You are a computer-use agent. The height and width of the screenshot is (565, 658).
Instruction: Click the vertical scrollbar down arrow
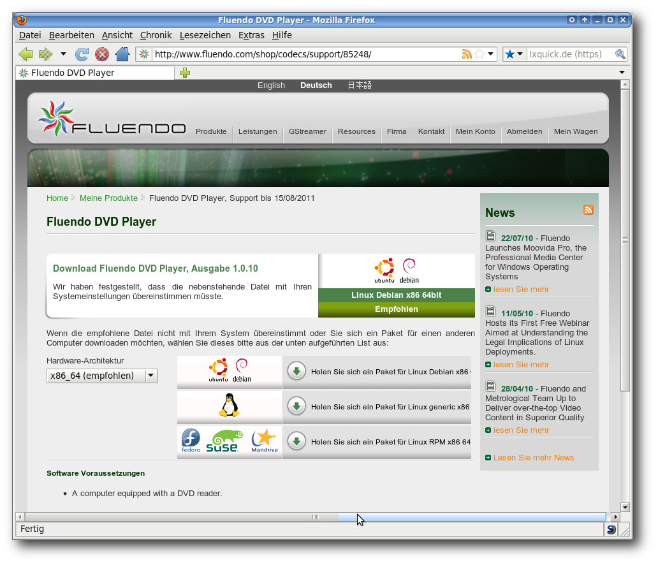[x=625, y=507]
